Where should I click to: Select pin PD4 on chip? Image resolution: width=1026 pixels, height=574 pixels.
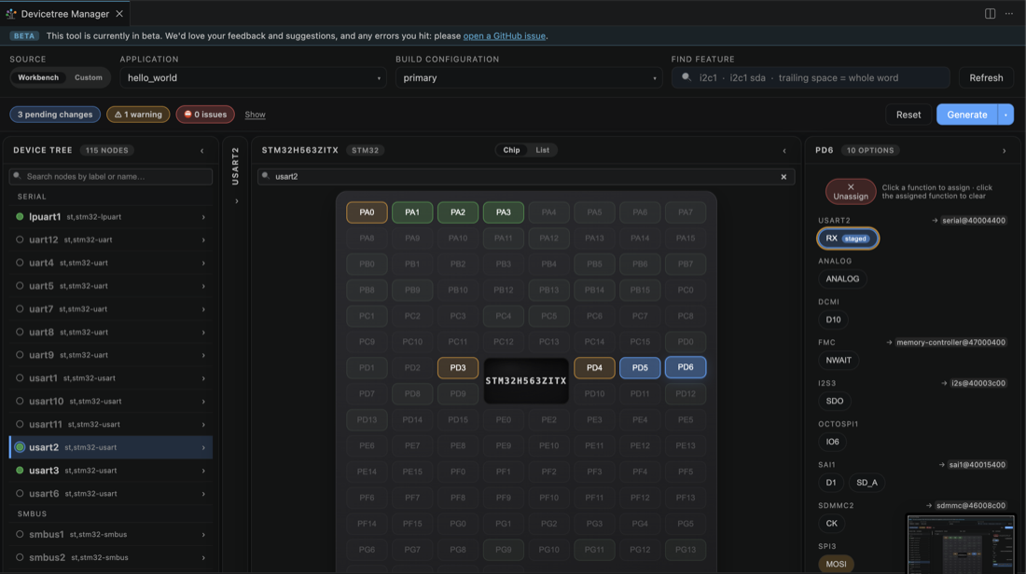coord(594,368)
